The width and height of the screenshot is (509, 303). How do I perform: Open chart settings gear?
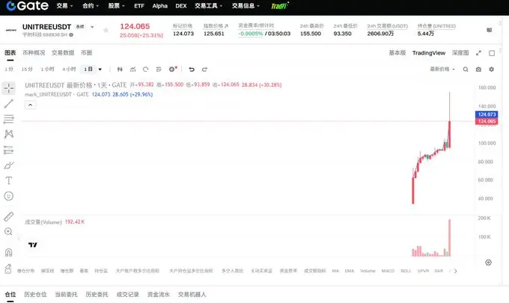tap(492, 69)
